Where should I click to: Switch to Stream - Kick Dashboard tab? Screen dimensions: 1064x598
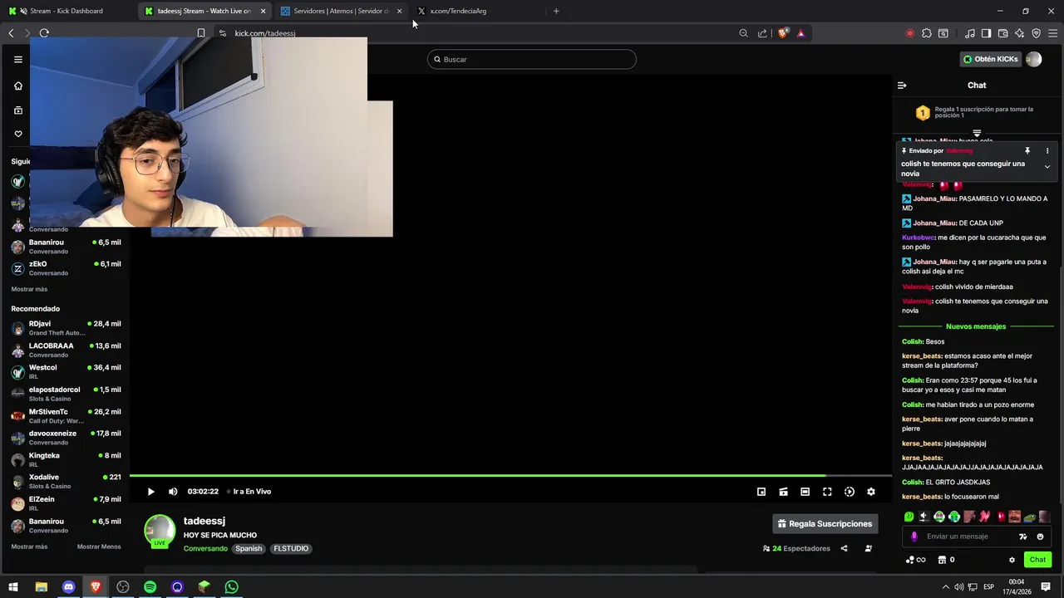tap(66, 11)
